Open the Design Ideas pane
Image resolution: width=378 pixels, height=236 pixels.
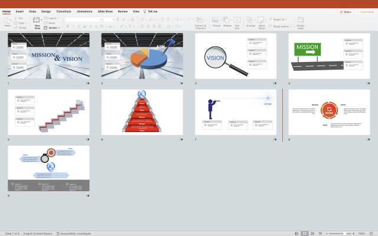(301, 21)
